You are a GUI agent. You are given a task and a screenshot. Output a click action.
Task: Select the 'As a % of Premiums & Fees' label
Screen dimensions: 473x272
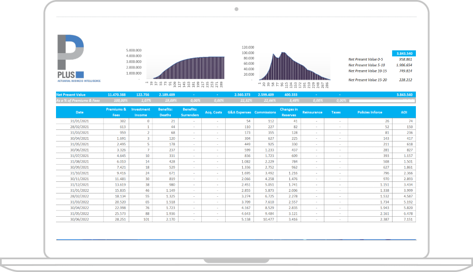pos(78,101)
